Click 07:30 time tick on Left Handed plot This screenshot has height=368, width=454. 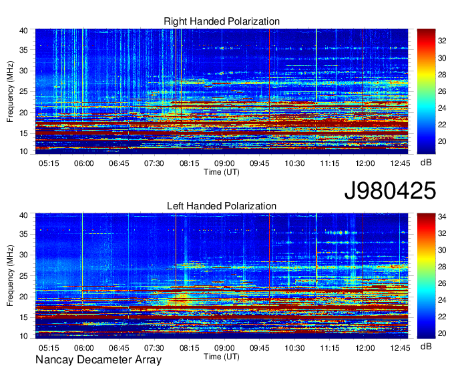pyautogui.click(x=154, y=348)
